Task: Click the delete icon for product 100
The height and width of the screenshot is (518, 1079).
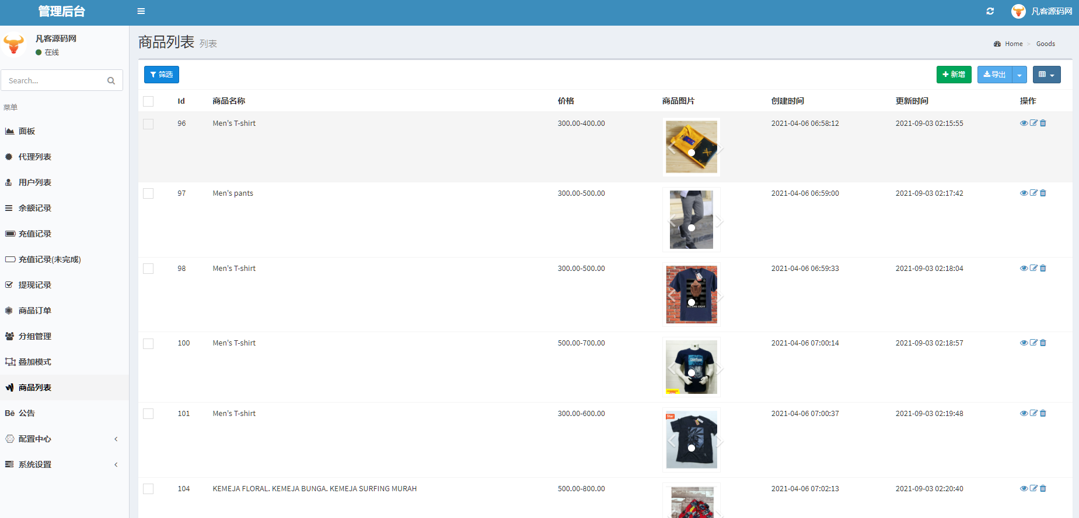Action: click(x=1043, y=343)
